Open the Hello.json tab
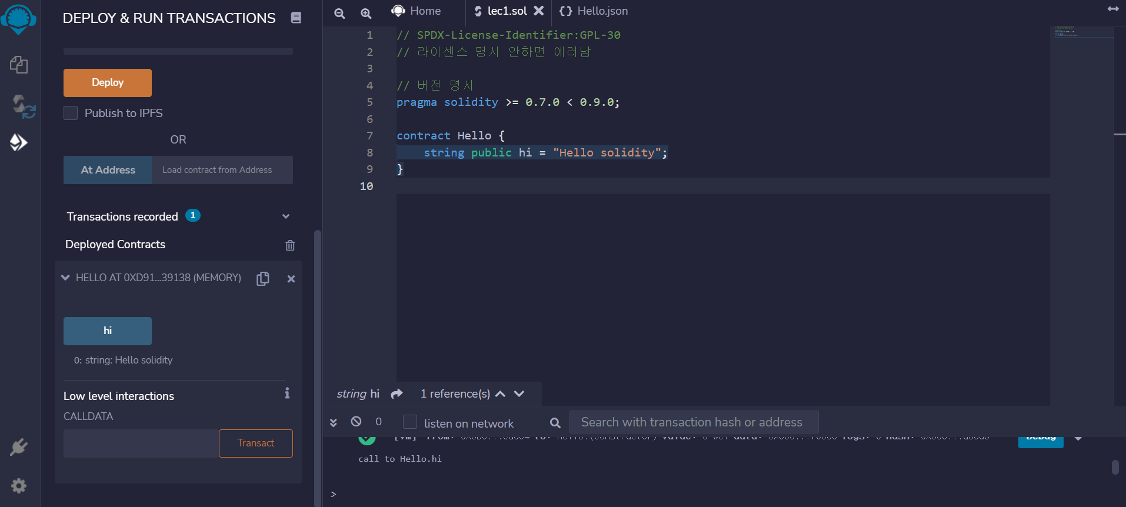This screenshot has height=507, width=1126. tap(594, 11)
